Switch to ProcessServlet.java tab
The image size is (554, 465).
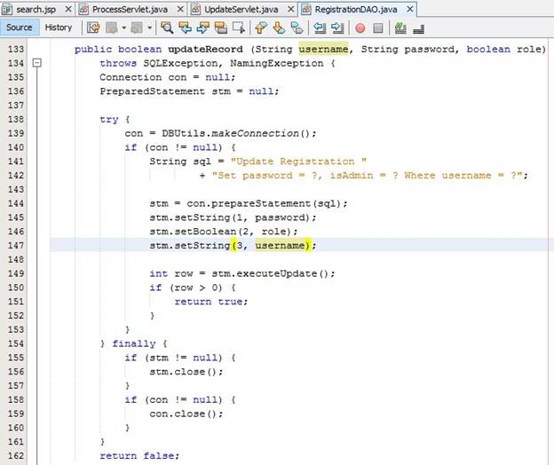[x=130, y=10]
